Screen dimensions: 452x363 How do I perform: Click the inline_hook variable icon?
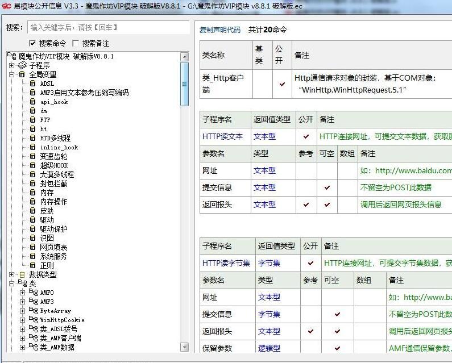[x=32, y=147]
